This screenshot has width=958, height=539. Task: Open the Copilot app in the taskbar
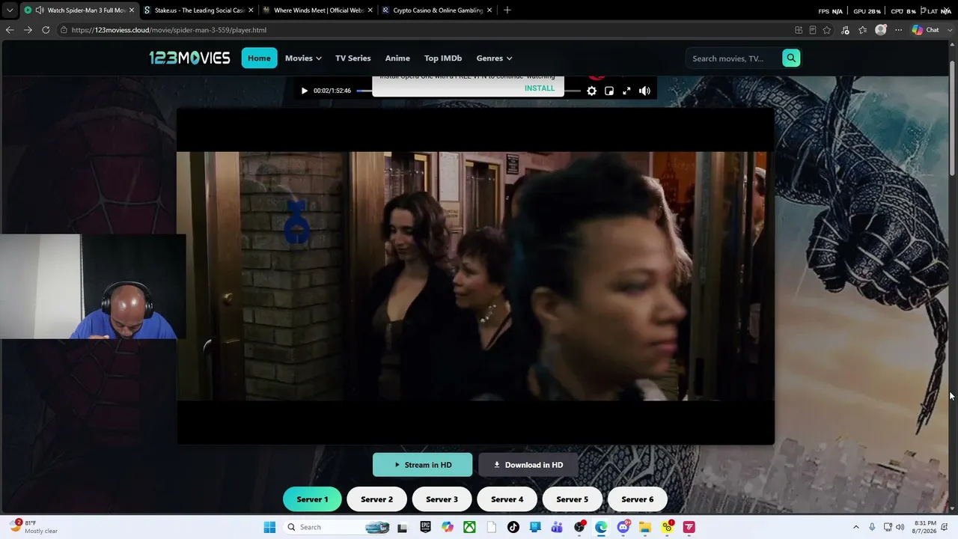coord(448,527)
